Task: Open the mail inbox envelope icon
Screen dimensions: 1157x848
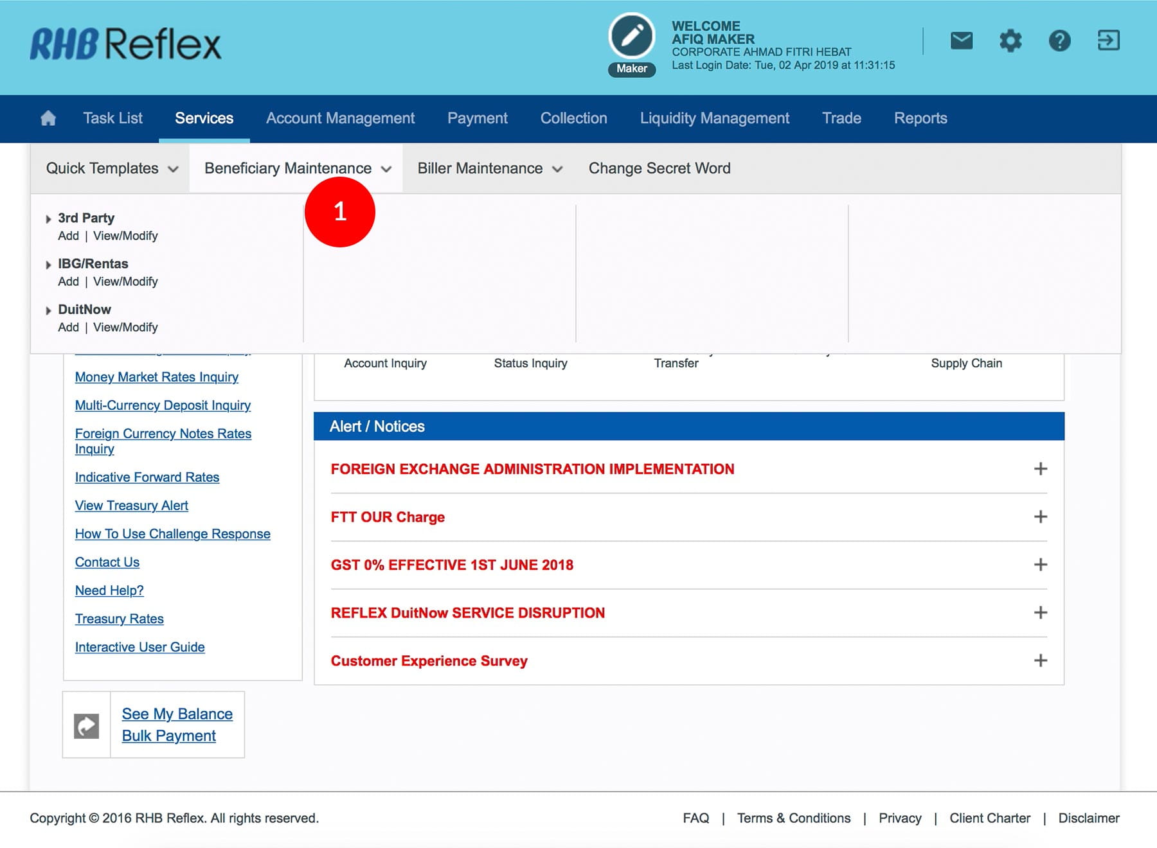Action: click(961, 41)
